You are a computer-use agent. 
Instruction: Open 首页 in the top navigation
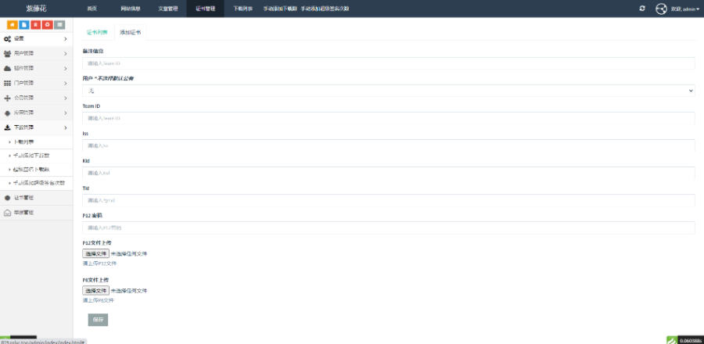92,9
